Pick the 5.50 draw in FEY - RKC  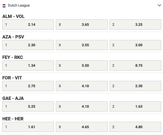[82, 65]
